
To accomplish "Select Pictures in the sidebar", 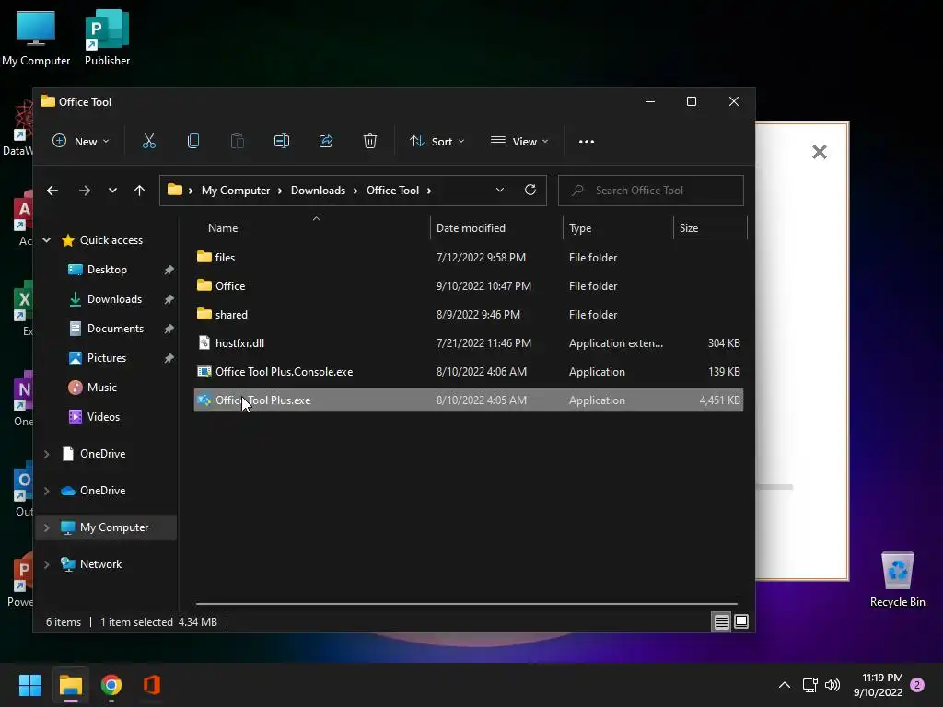I will click(x=107, y=358).
